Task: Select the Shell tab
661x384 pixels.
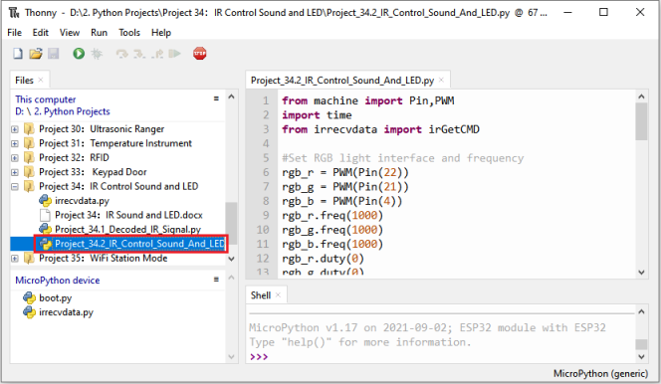Action: click(x=261, y=295)
